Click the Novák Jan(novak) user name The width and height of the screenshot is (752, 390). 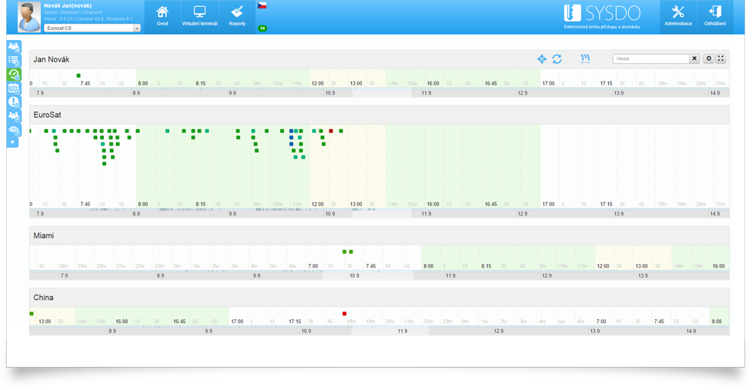68,5
